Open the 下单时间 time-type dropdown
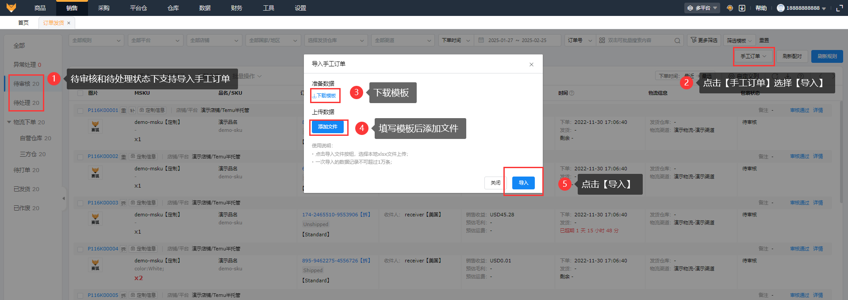848x300 pixels. 456,40
